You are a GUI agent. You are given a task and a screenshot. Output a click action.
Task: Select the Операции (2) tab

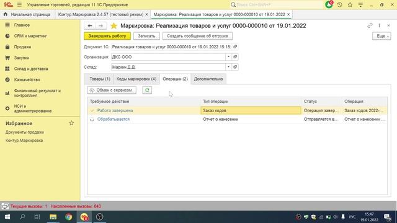click(x=175, y=79)
